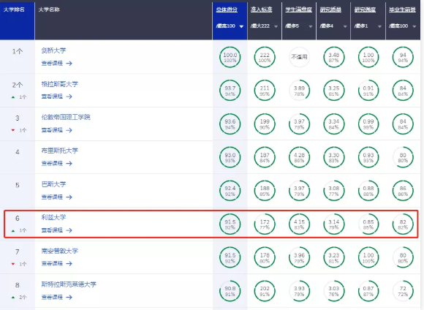Viewport: 424px width, 310px height.
Task: Open the 布里斯托大学 link
Action: click(59, 151)
